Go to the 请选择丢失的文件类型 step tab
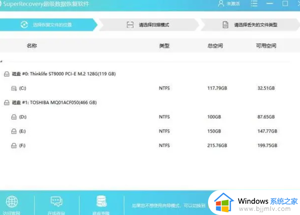300x215 pixels. [250, 25]
